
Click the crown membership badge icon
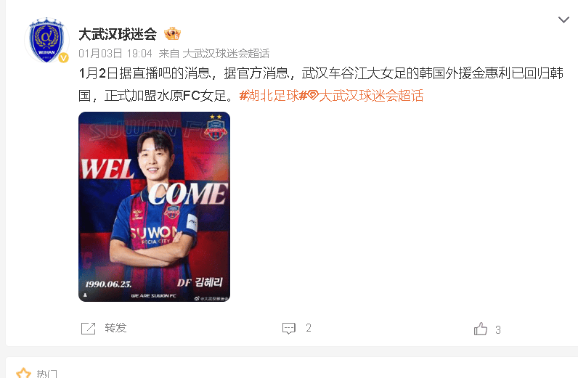pos(173,33)
